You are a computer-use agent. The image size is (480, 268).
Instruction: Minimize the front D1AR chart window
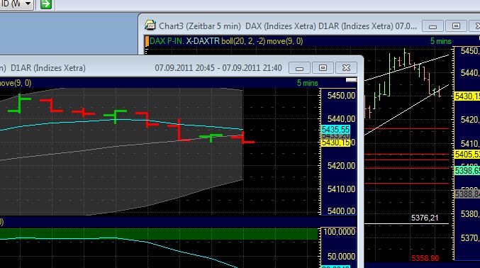pos(300,67)
